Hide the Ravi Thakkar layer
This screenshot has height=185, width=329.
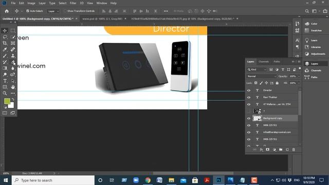(249, 97)
